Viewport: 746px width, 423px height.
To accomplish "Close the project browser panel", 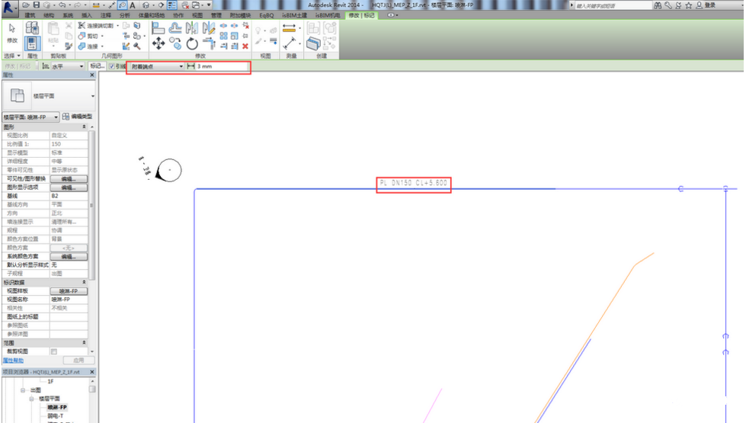I will click(x=92, y=372).
